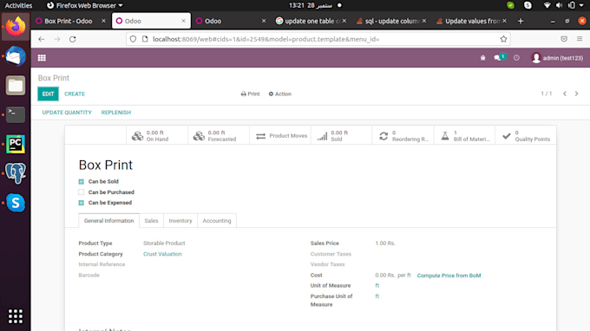The height and width of the screenshot is (331, 590).
Task: Open Firefox Web Browser app menu
Action: point(85,6)
